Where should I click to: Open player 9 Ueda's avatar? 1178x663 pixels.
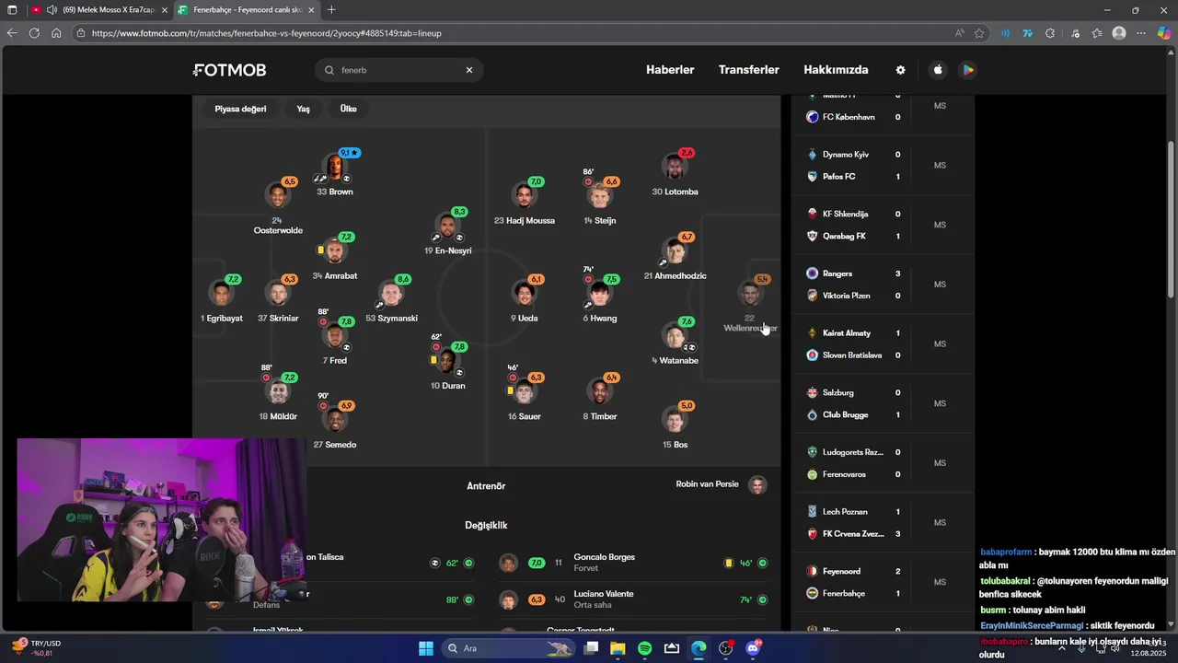pos(525,294)
